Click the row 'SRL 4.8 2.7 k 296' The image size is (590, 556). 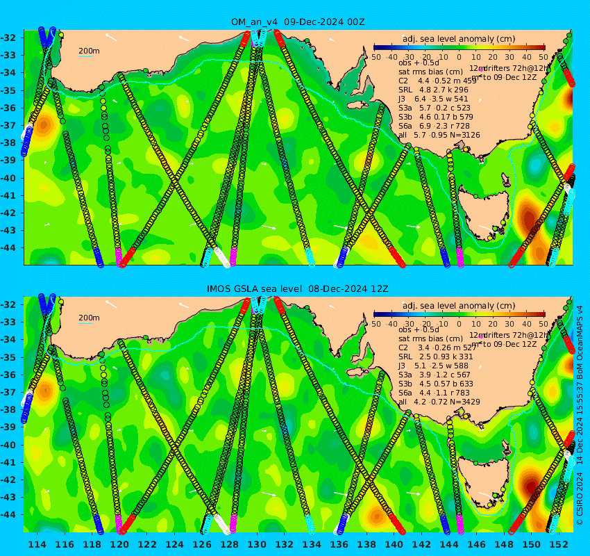[x=433, y=90]
